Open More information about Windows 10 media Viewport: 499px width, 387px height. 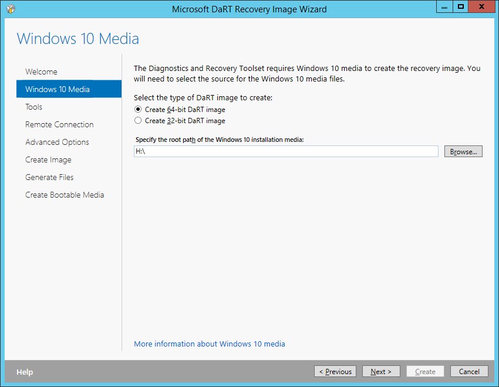(210, 344)
